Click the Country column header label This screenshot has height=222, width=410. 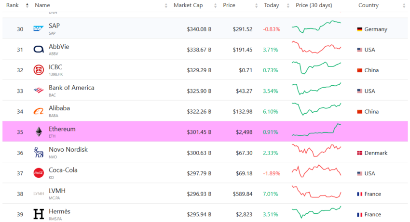tap(368, 5)
